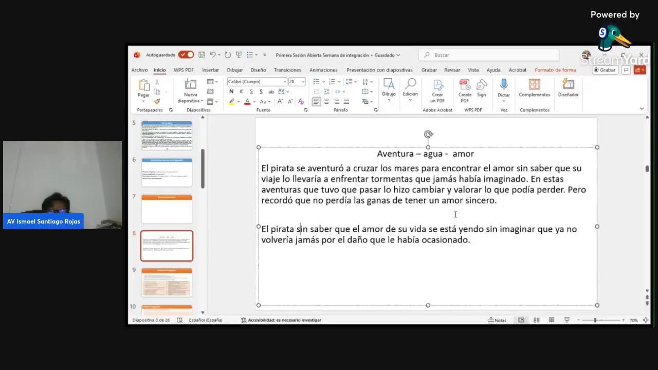Open the Diseñador pane

[568, 88]
